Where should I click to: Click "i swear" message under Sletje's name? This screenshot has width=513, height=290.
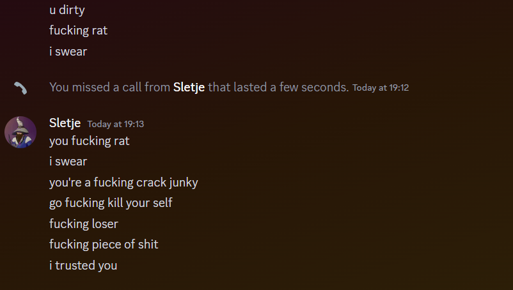[68, 162]
